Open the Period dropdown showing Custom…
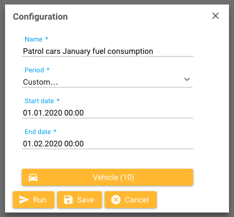 click(107, 82)
